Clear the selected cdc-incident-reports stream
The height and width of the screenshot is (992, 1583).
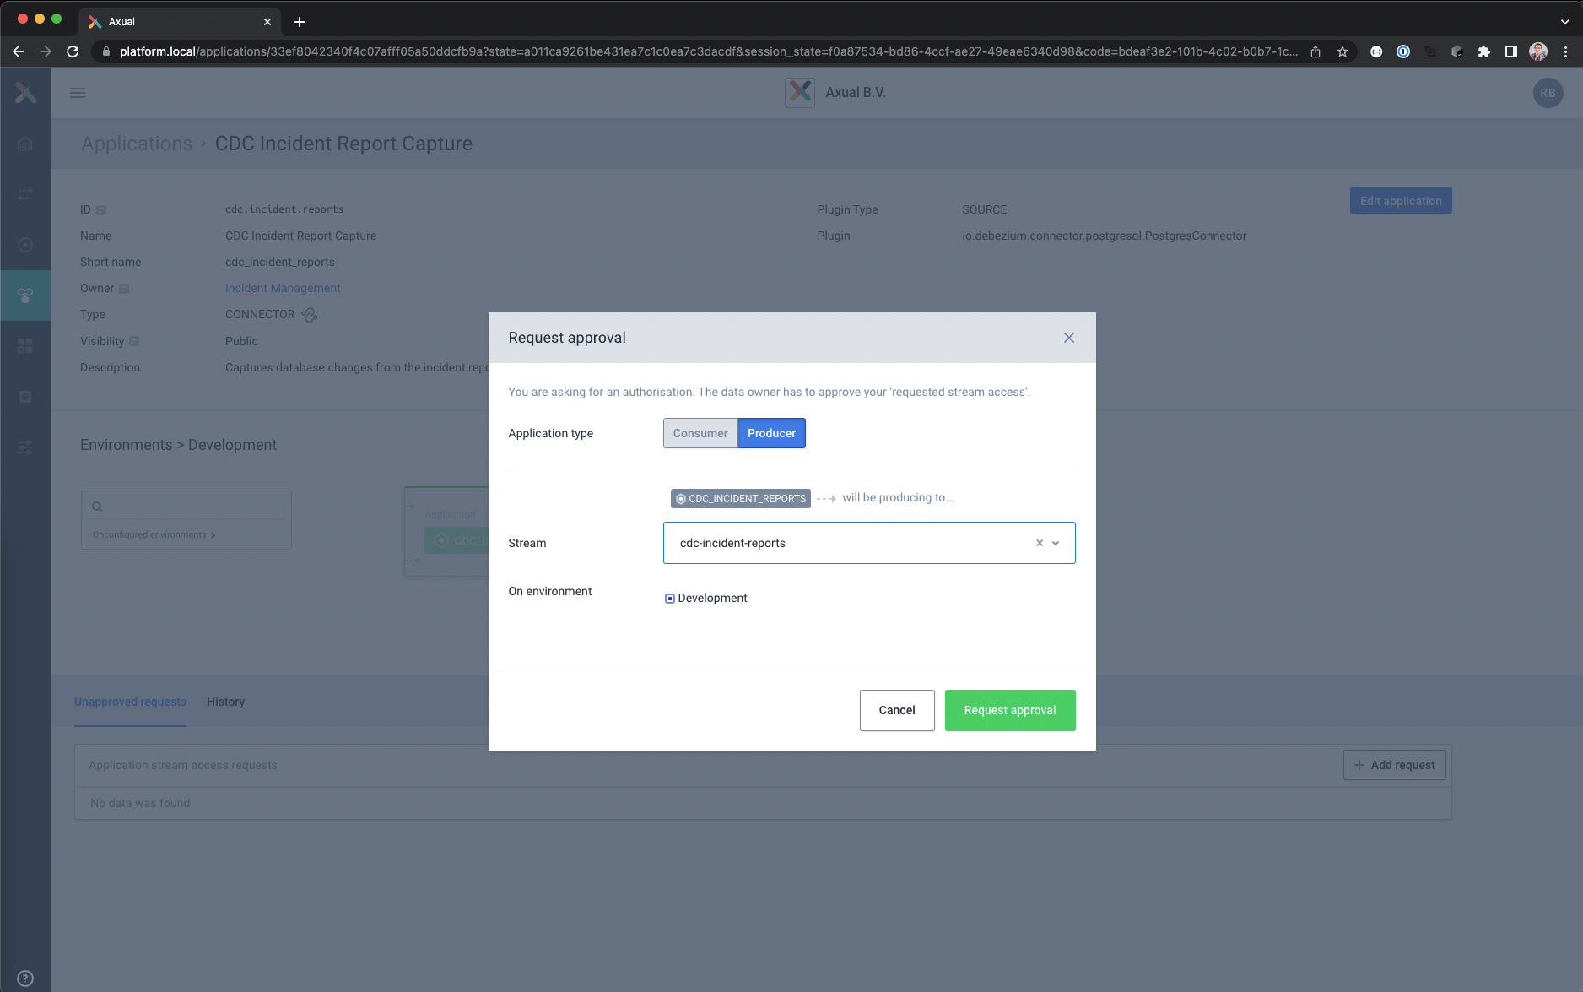point(1040,544)
